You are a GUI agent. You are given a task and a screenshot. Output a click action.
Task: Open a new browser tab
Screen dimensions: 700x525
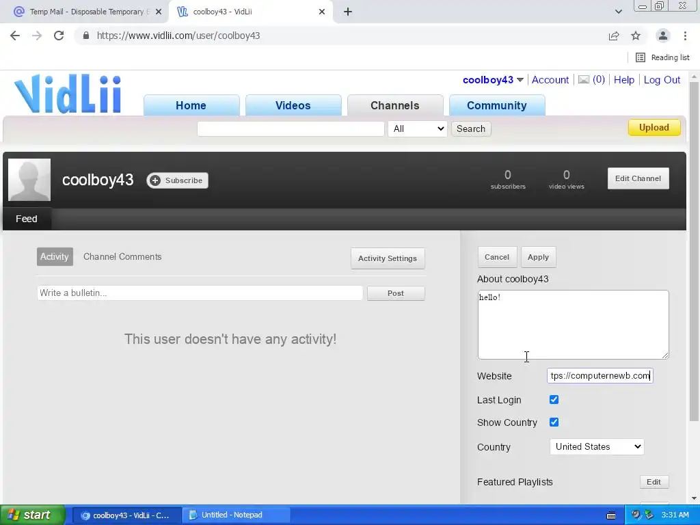tap(348, 12)
